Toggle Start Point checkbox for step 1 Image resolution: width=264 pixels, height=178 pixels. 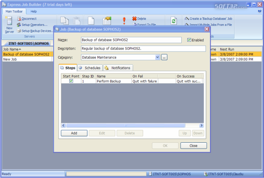coord(71,81)
